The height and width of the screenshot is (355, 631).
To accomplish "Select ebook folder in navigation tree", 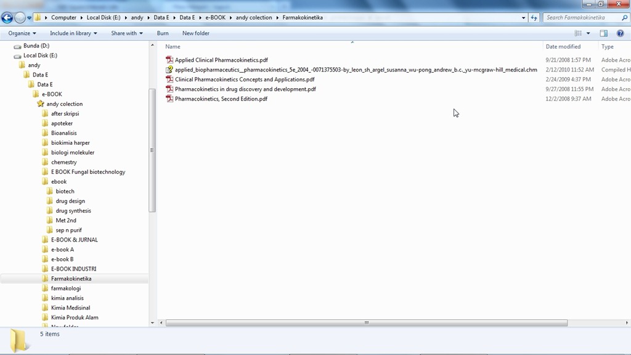I will (x=59, y=182).
